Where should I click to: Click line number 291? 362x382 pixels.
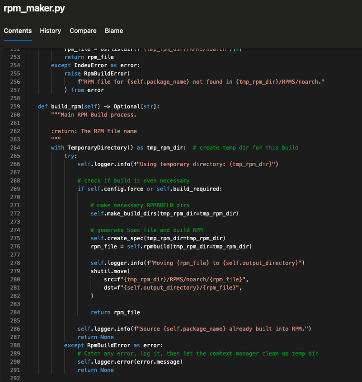pyautogui.click(x=15, y=370)
